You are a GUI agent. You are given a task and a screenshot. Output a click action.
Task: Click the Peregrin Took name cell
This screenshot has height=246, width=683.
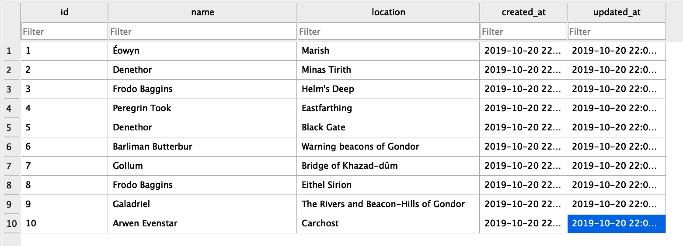202,108
